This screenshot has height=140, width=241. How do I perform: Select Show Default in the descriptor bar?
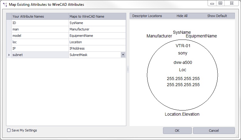click(x=217, y=16)
